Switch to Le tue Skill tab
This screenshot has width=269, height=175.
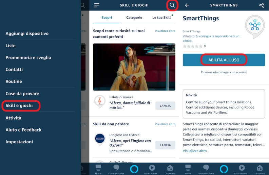(161, 18)
